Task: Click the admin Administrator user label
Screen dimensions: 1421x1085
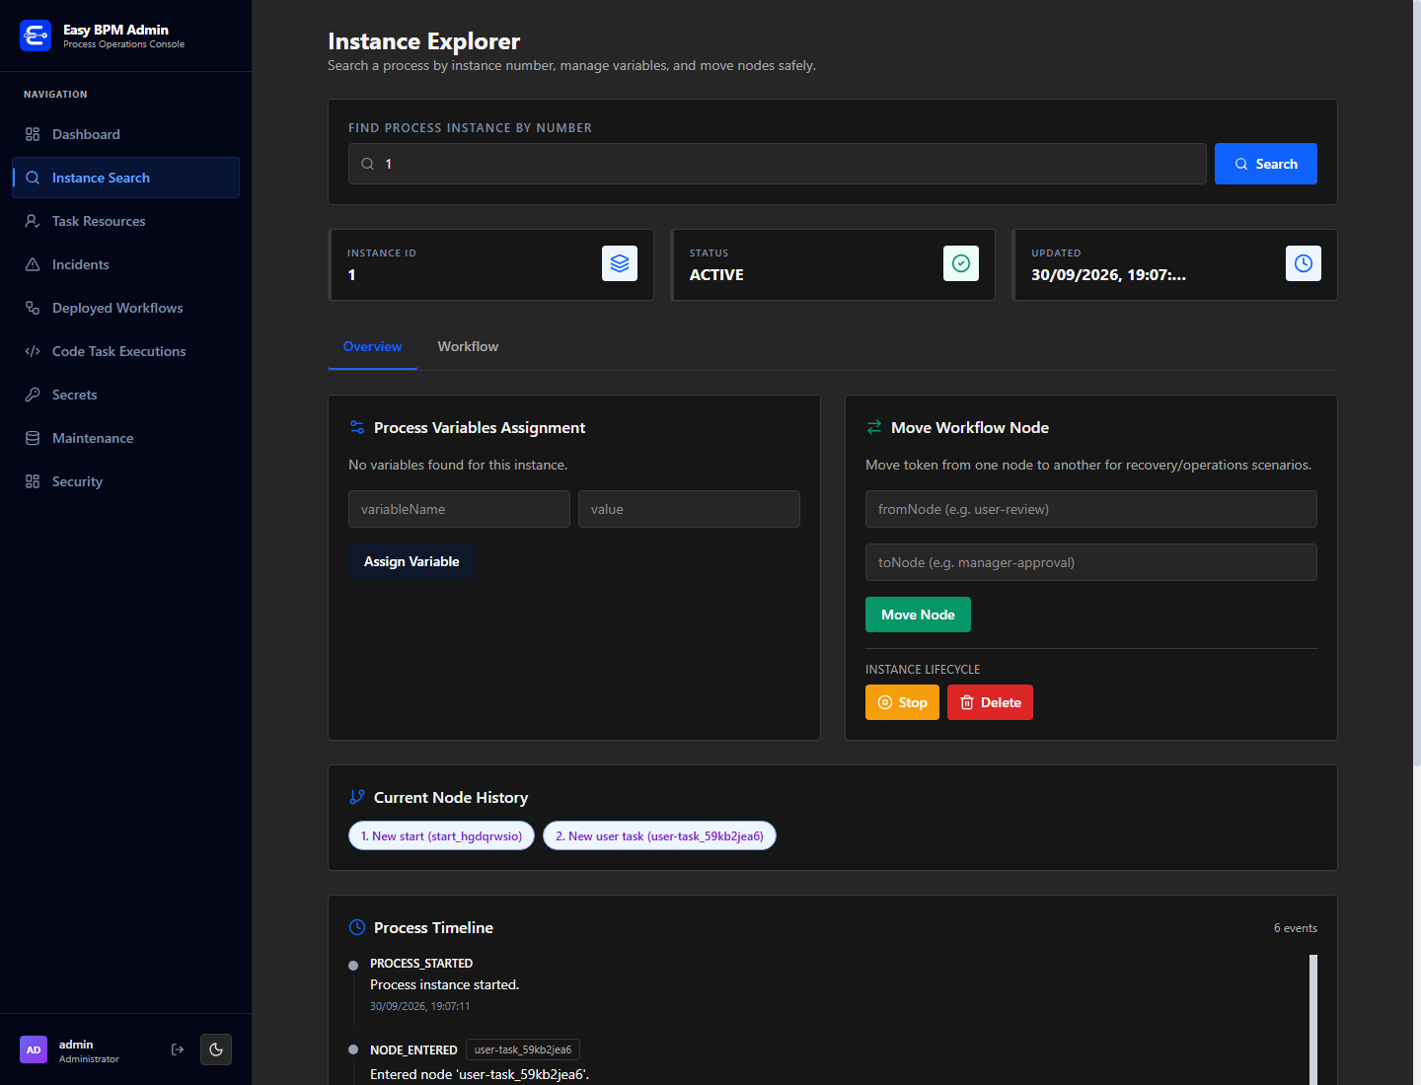Action: 89,1050
